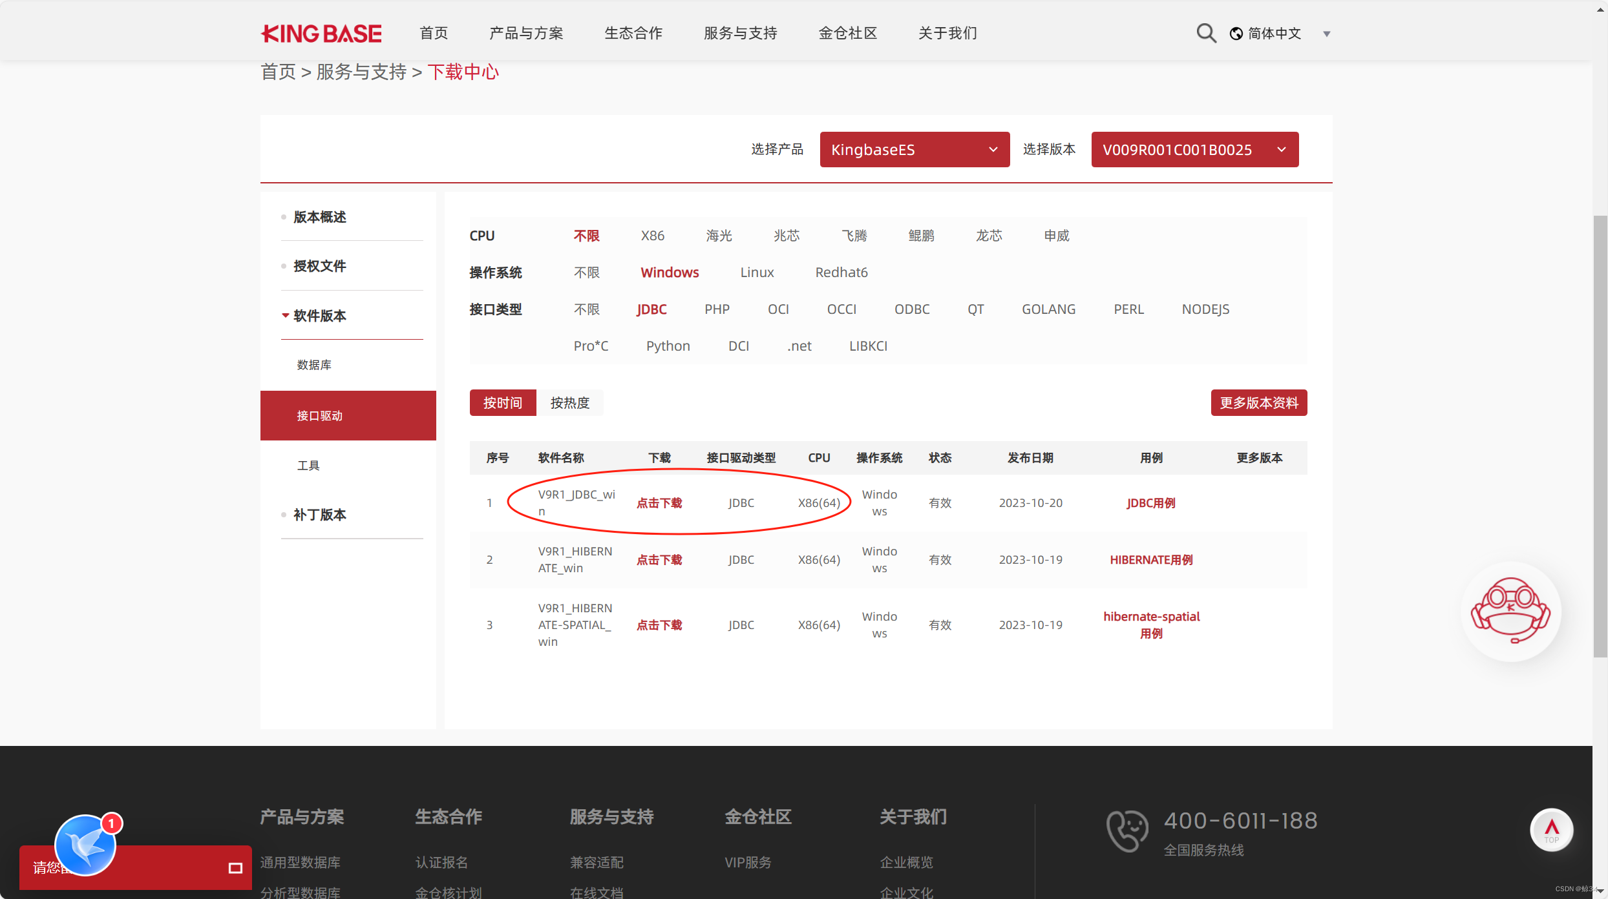Click the 更多版本资料 button

click(x=1258, y=403)
